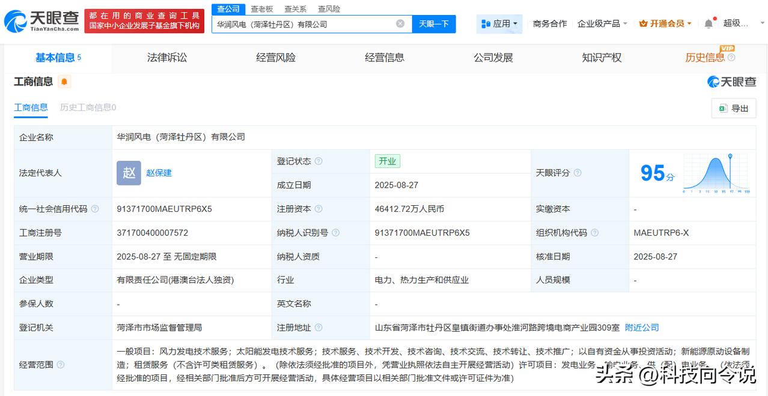Click the help icon next to 注册资本
This screenshot has height=396, width=768.
(318, 209)
